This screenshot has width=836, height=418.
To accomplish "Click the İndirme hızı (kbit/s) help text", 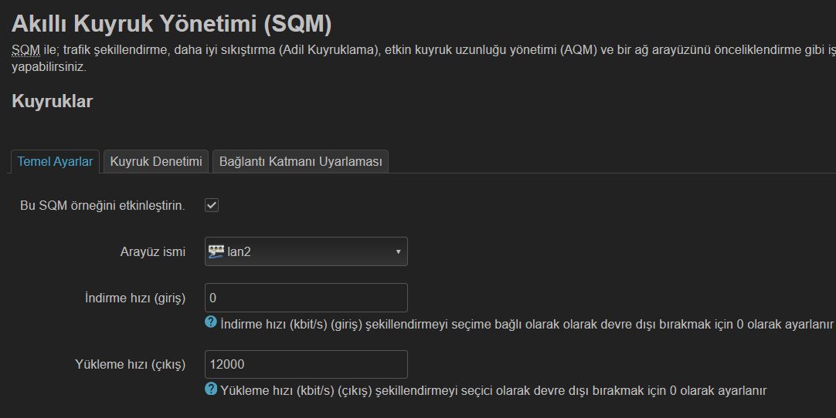I will (x=527, y=324).
